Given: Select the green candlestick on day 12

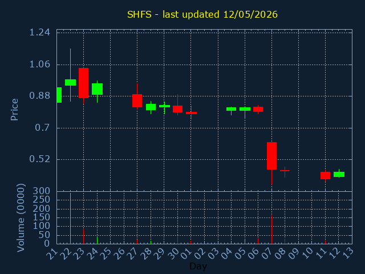Looking at the screenshot, I should click(339, 174).
